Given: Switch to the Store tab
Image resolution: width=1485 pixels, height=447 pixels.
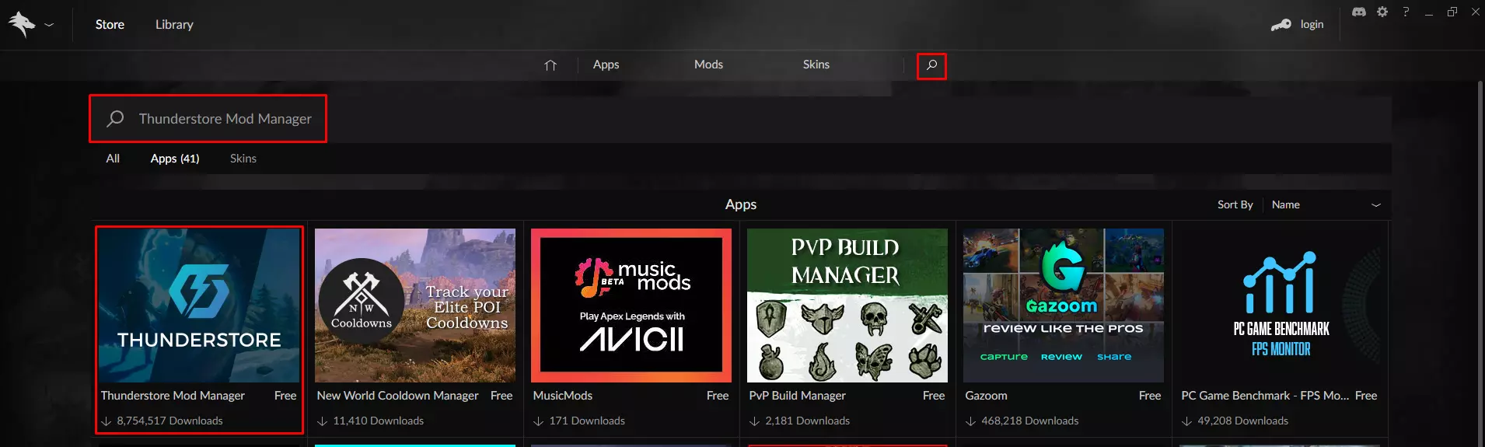Looking at the screenshot, I should click(110, 25).
